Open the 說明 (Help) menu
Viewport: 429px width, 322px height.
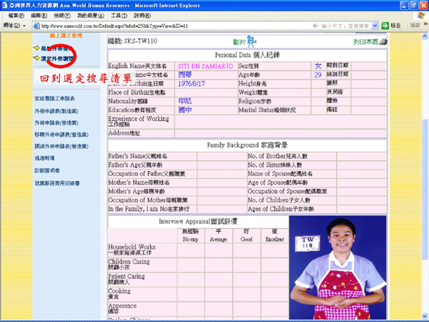[x=143, y=15]
